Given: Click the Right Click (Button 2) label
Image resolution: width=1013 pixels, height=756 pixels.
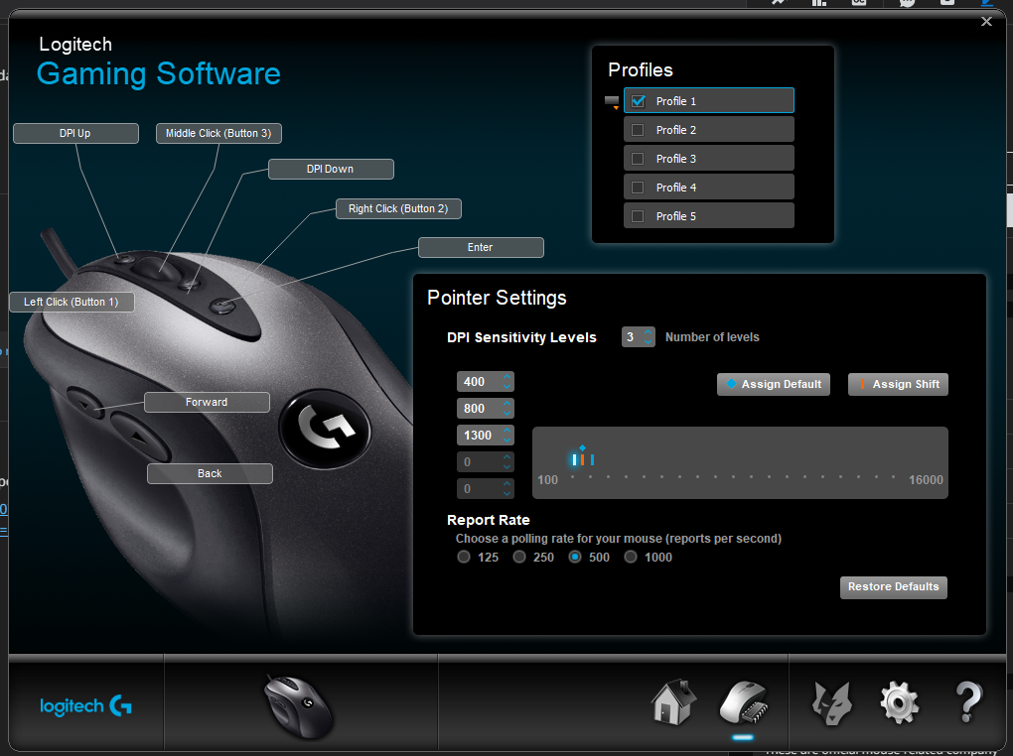Looking at the screenshot, I should (398, 208).
